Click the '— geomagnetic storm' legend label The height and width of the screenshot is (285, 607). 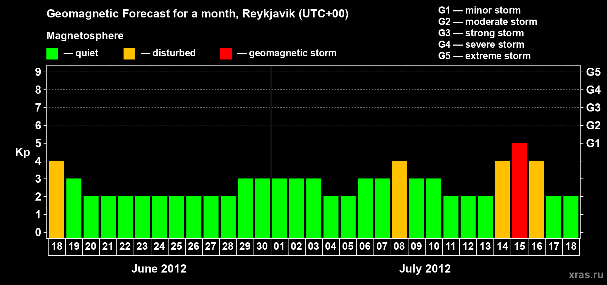click(x=287, y=53)
